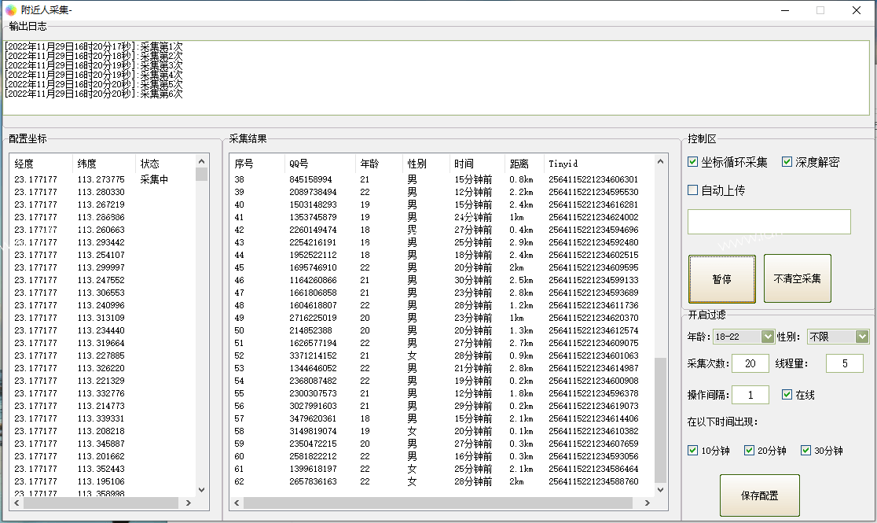Screen dimensions: 877x523
Task: Click log line 采集第6次
Action: coord(94,94)
